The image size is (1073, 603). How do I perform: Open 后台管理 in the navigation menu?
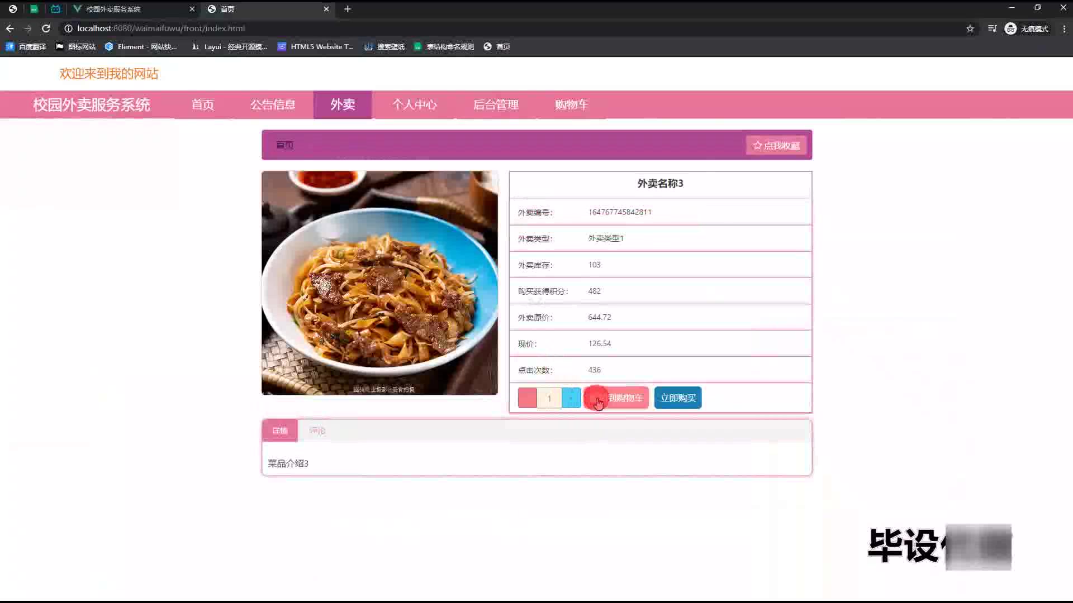(496, 105)
